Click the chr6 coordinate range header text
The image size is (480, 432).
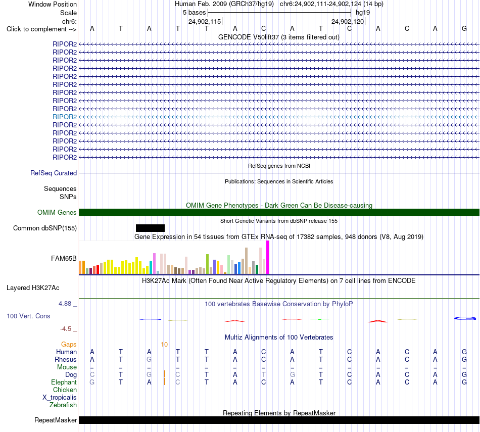(331, 4)
